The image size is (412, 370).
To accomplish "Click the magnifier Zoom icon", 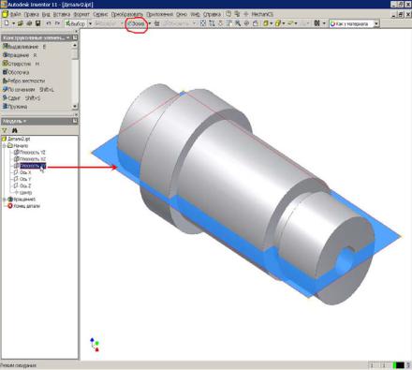I will (238, 23).
